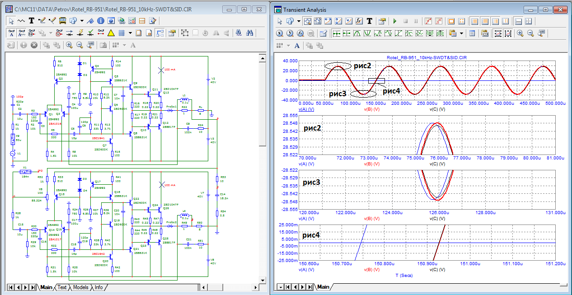Click the Wire drawing tool

[x=42, y=21]
